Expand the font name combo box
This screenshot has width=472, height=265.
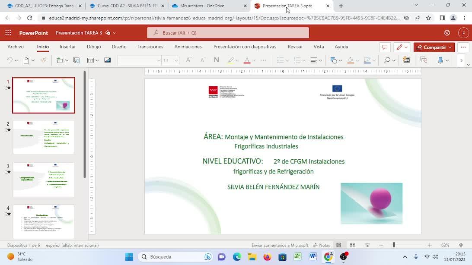(158, 60)
